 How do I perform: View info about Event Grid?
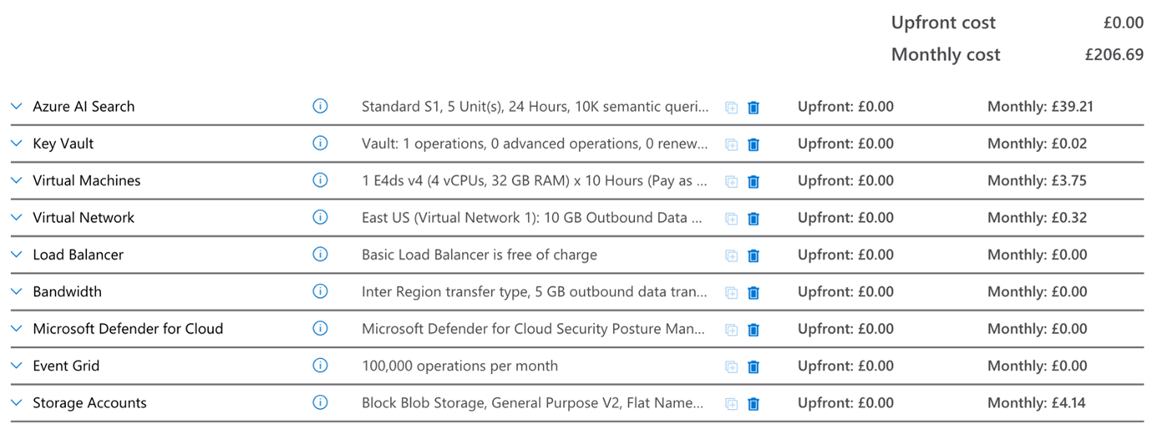tap(320, 366)
